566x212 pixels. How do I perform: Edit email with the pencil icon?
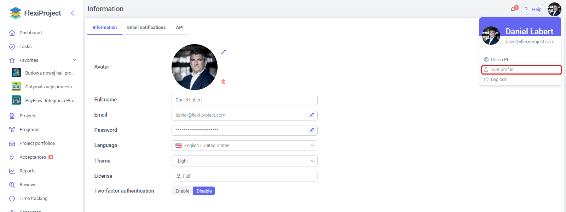[312, 115]
